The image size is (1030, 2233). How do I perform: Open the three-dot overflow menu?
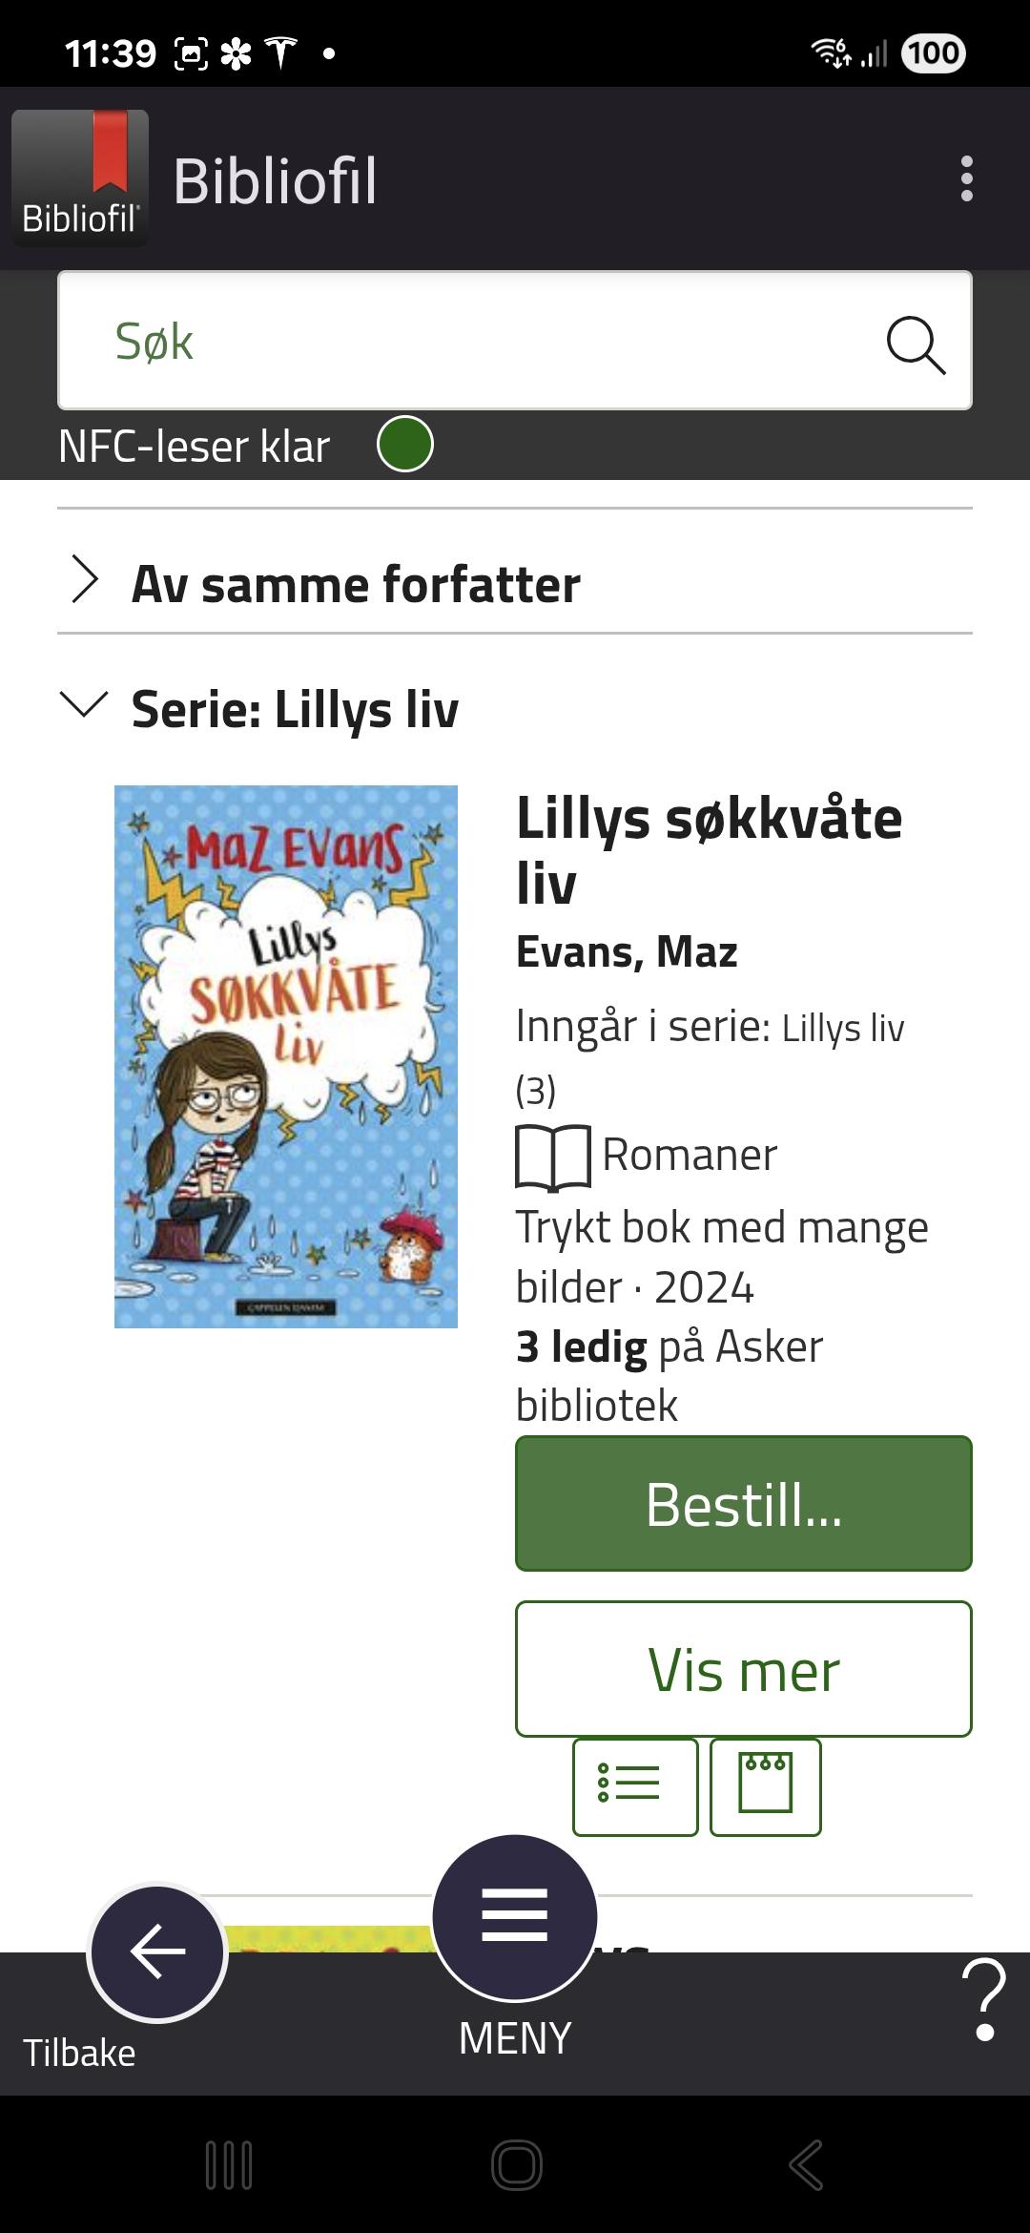[966, 179]
